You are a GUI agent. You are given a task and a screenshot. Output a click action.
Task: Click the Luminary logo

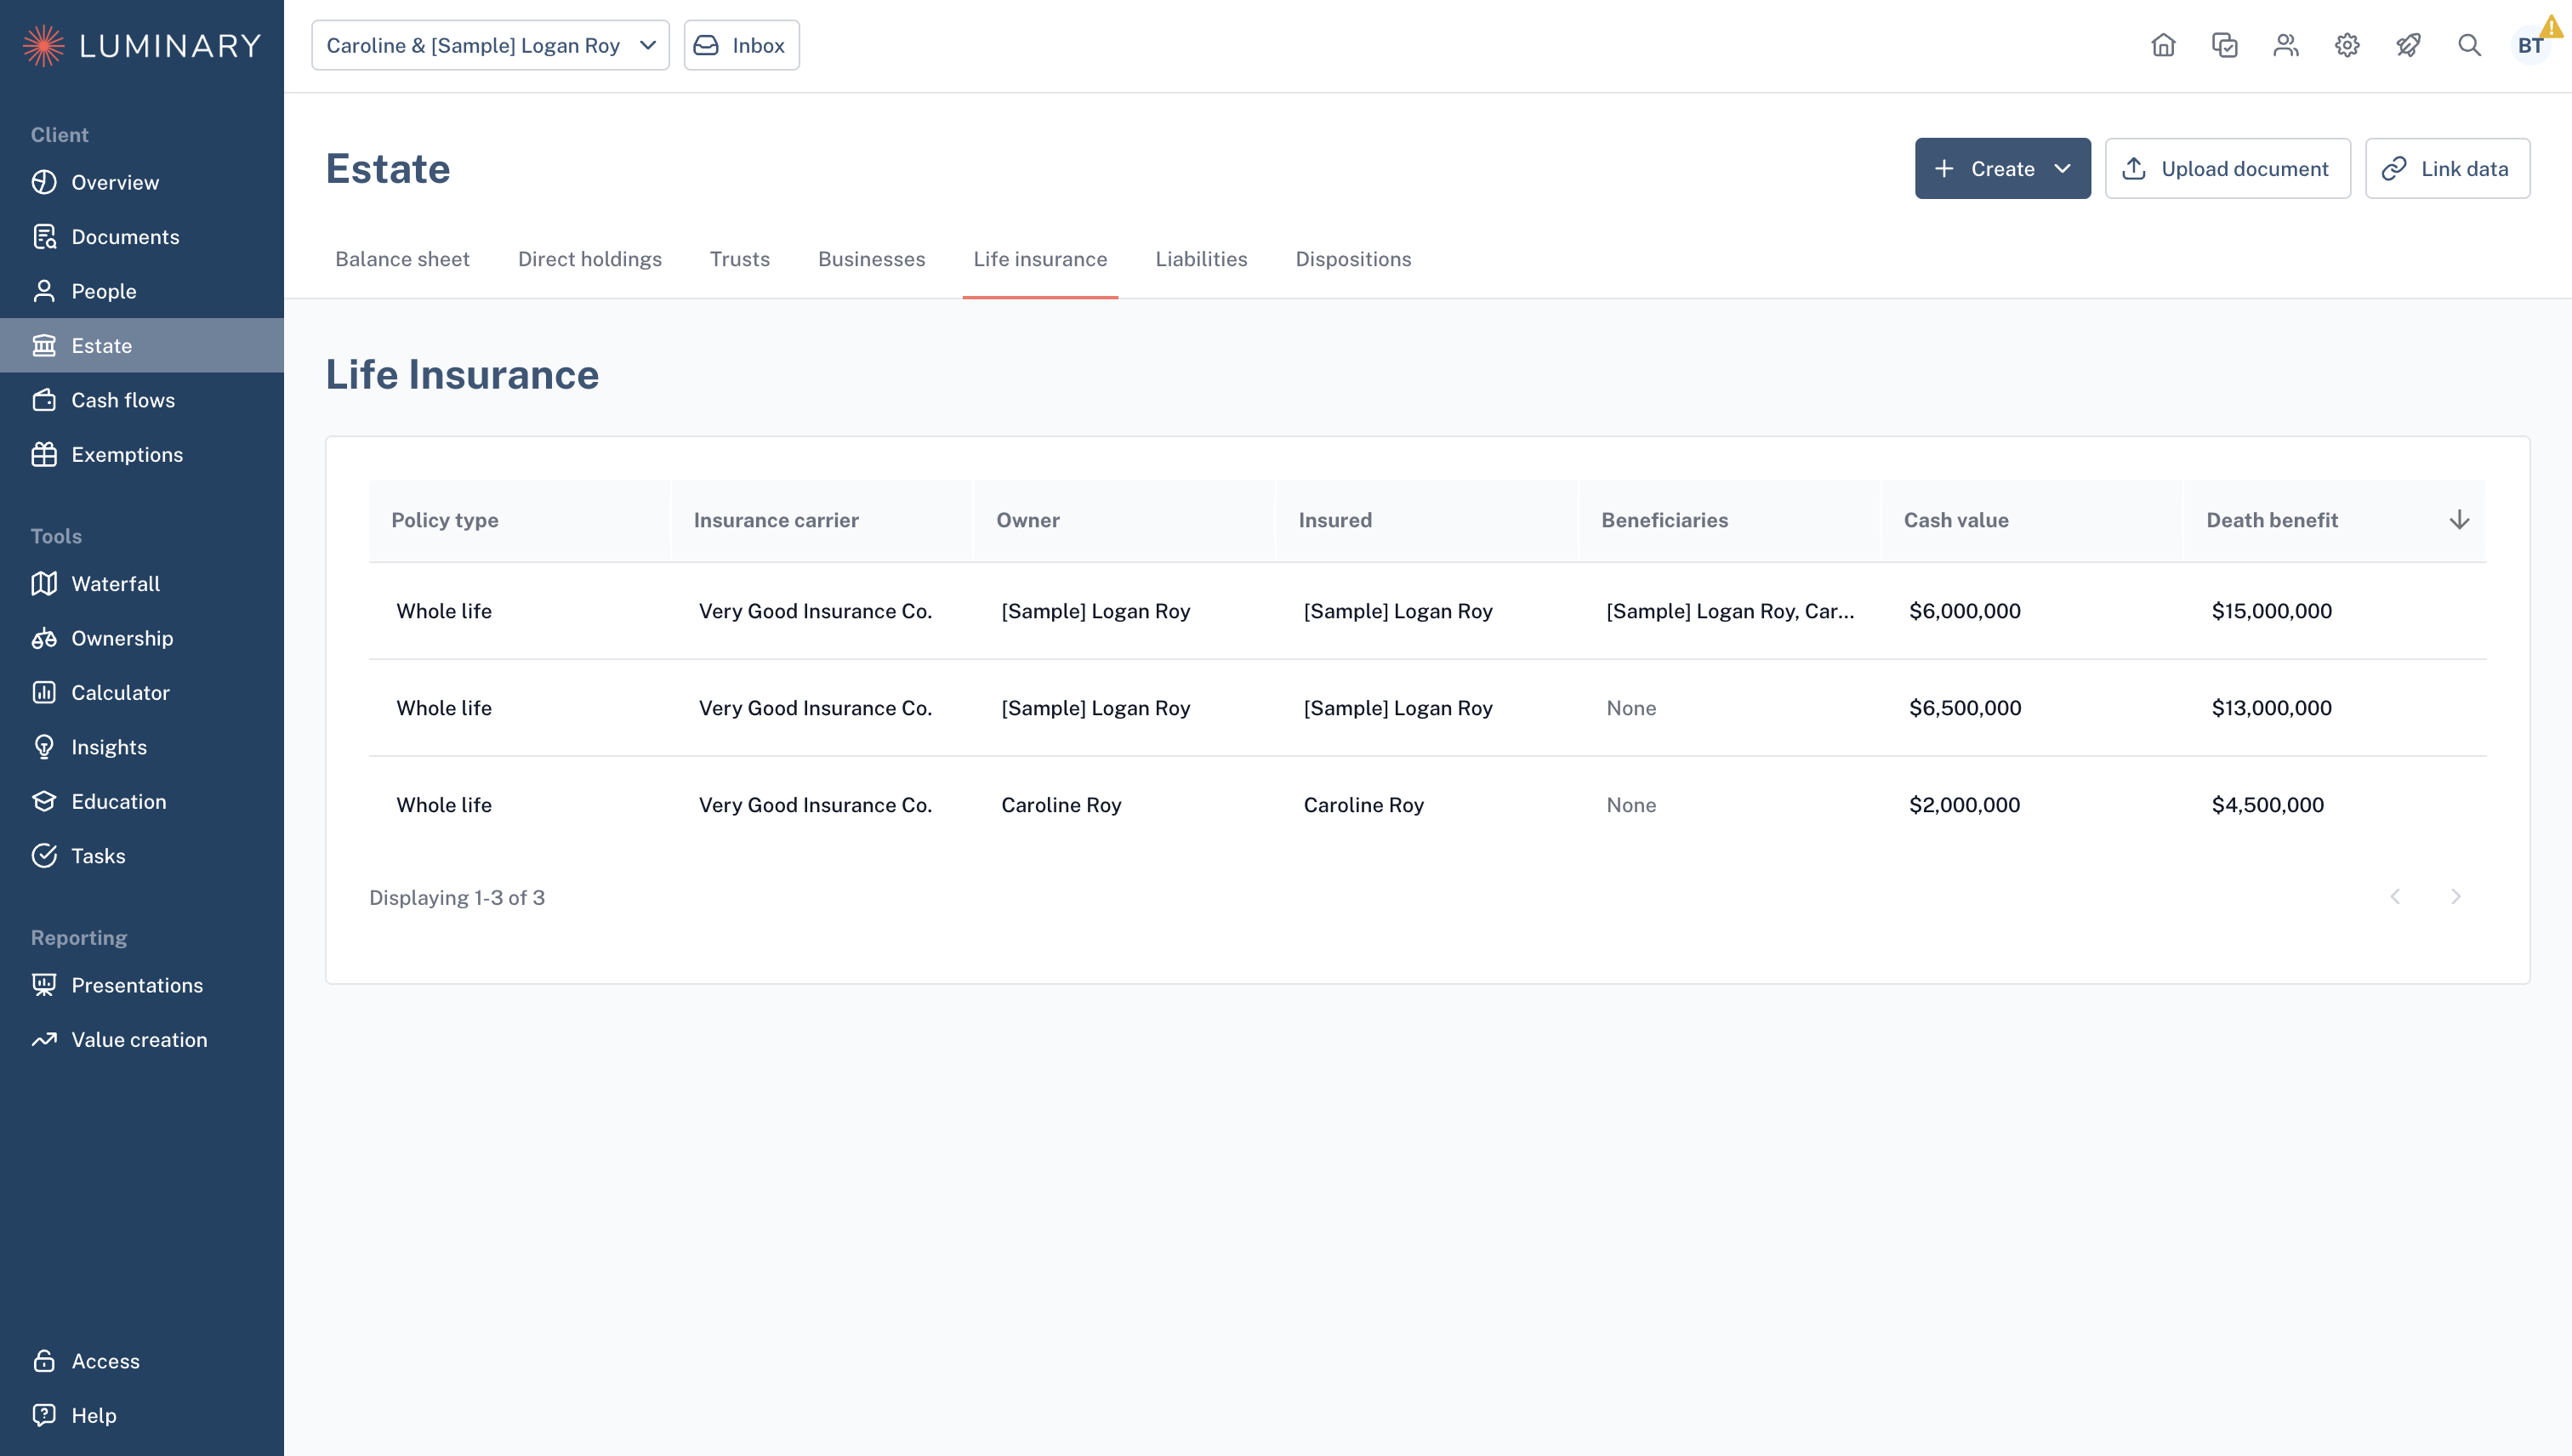coord(141,45)
